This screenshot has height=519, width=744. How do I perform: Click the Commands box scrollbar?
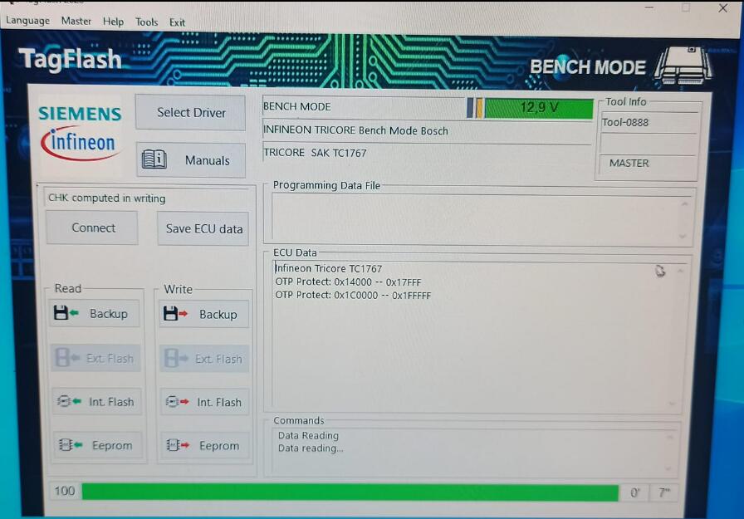point(669,452)
